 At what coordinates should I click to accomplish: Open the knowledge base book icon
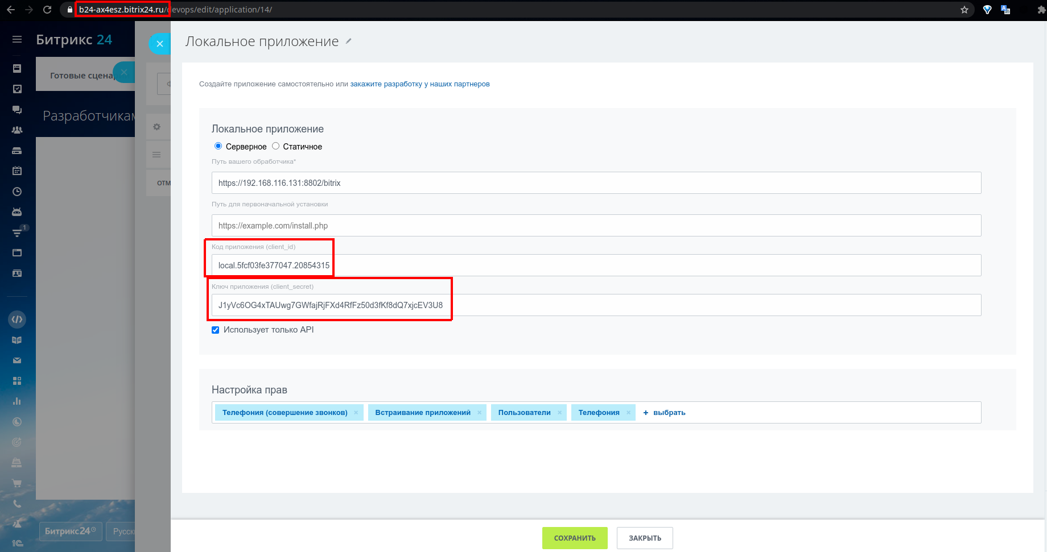[17, 340]
